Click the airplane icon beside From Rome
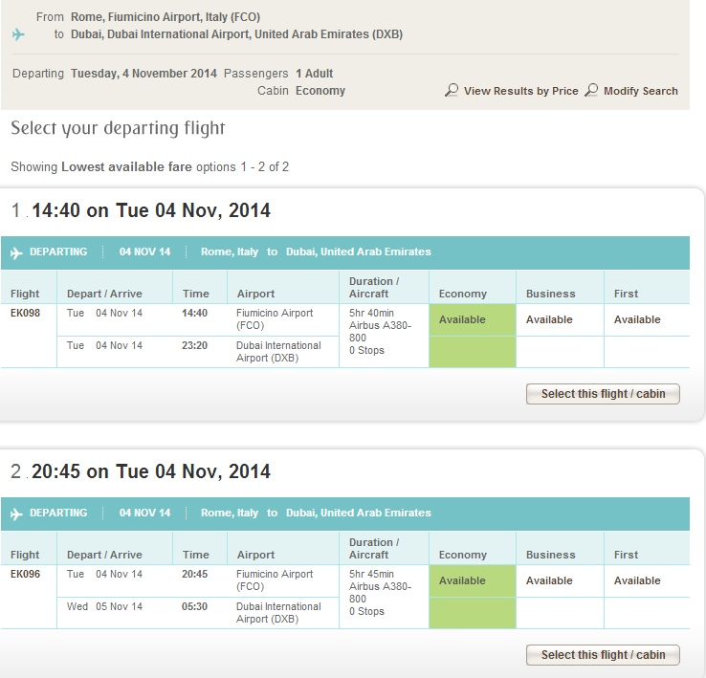The height and width of the screenshot is (678, 706). tap(18, 34)
